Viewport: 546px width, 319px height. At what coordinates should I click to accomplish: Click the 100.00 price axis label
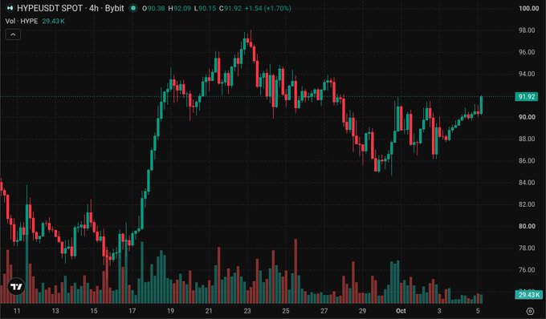[528, 8]
